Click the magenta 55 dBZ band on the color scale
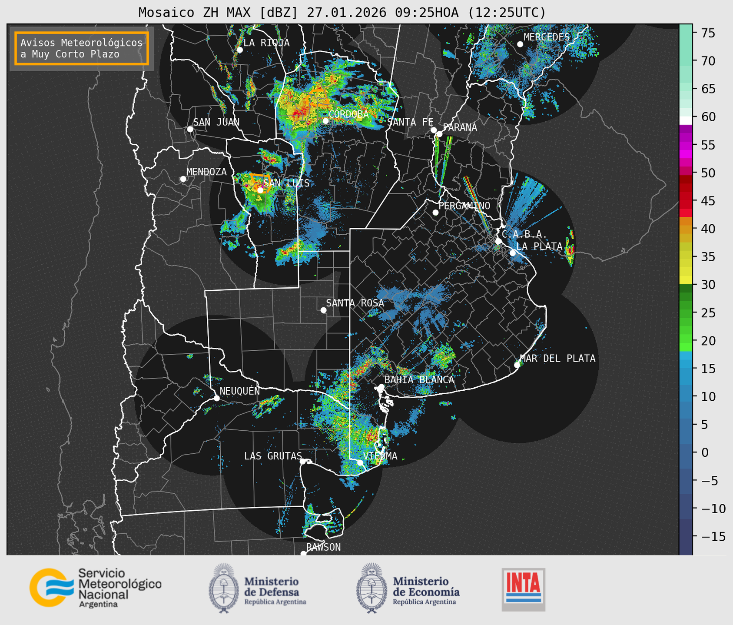The width and height of the screenshot is (733, 625). (686, 145)
